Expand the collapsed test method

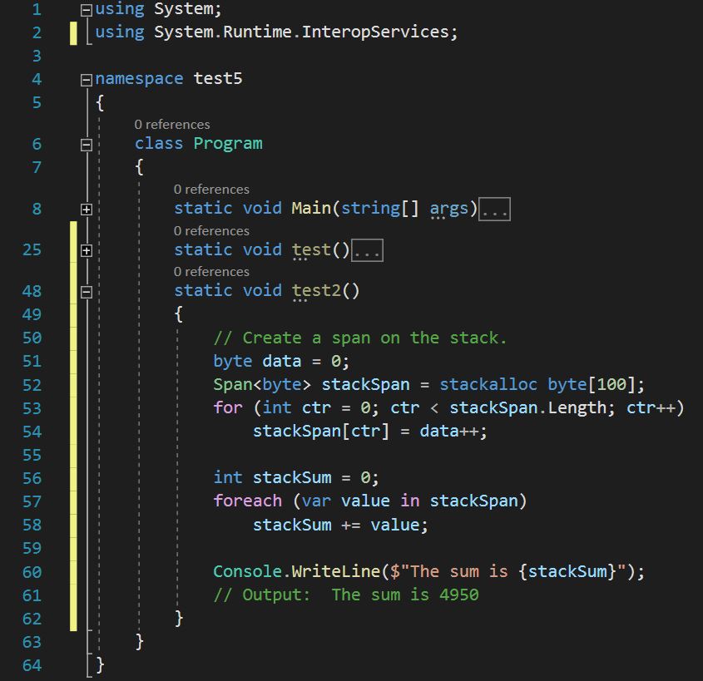(x=87, y=249)
